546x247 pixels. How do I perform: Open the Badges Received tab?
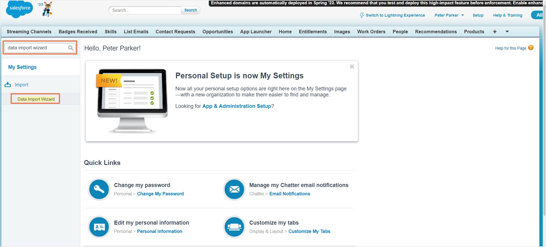tap(78, 32)
